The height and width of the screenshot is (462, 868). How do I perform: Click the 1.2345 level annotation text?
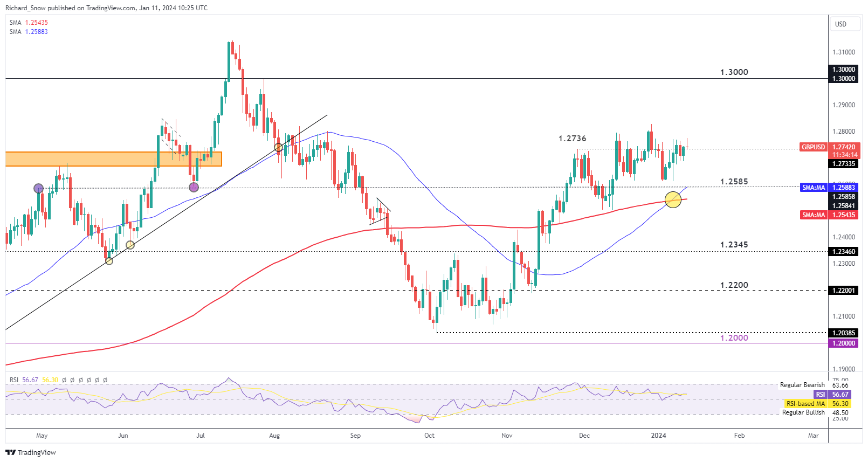[734, 245]
